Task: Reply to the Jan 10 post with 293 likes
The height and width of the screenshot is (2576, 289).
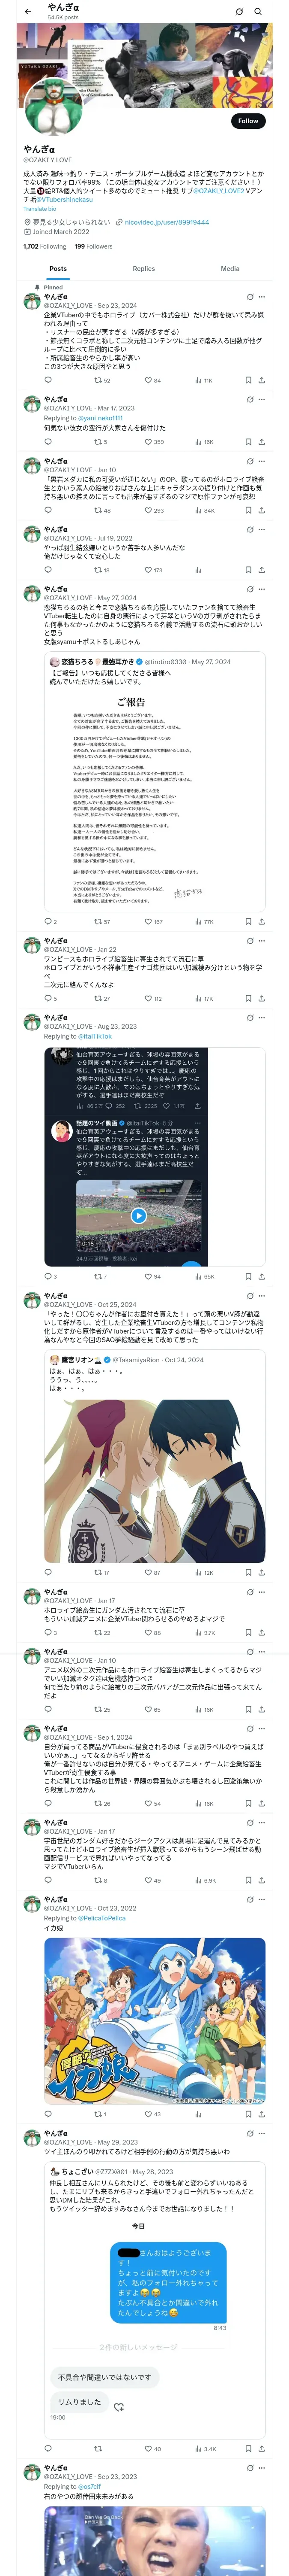Action: 48,510
